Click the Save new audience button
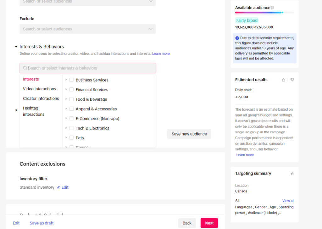Viewport: 322px width, 229px height. click(189, 134)
